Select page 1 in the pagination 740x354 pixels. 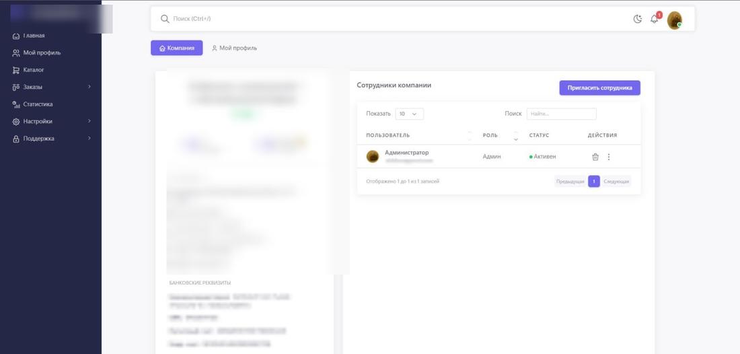(x=594, y=181)
